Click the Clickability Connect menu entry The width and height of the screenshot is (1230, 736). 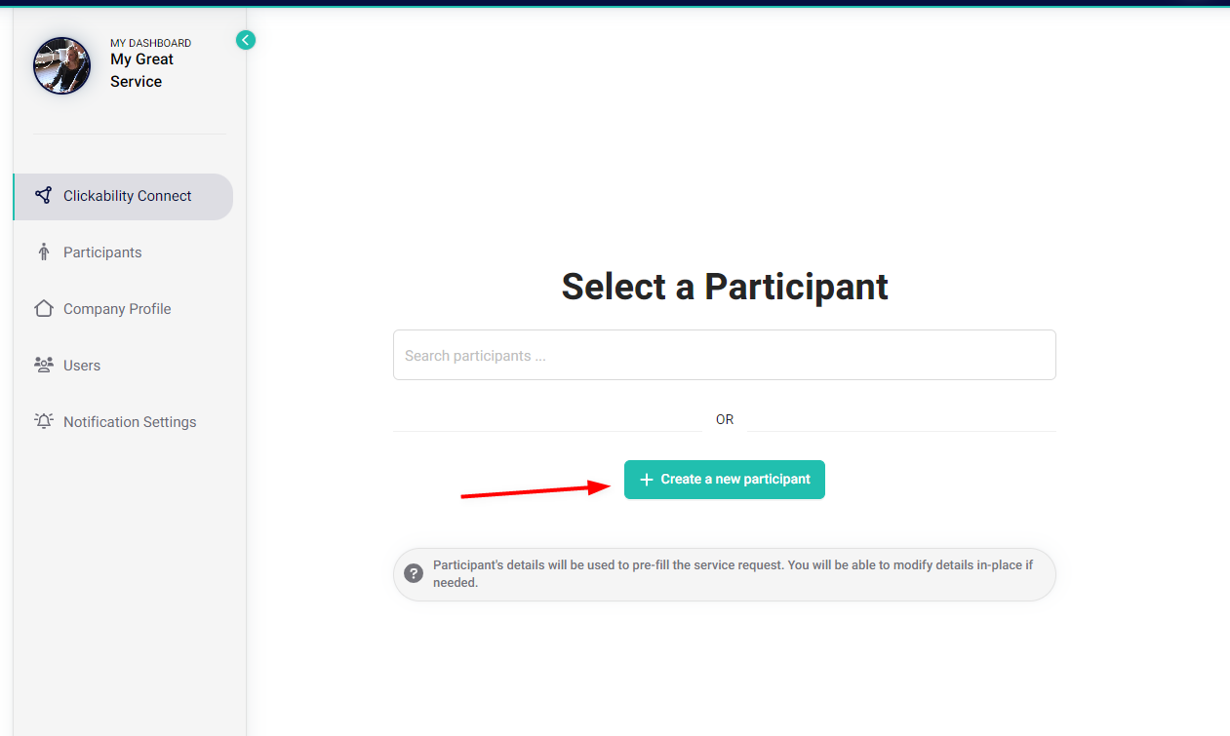(127, 195)
